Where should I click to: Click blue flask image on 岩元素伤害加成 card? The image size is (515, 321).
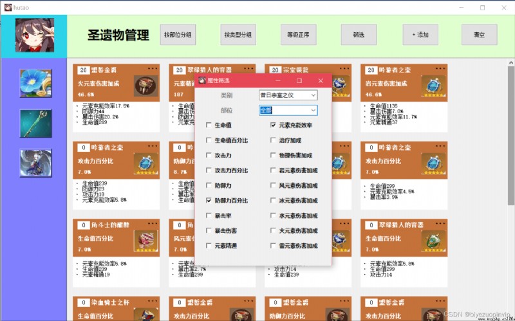coord(433,86)
